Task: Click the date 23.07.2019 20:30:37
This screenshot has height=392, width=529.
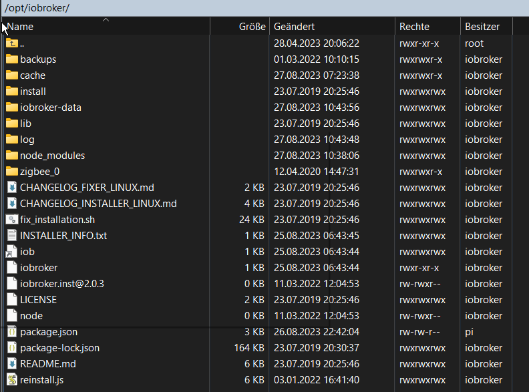Action: click(317, 348)
